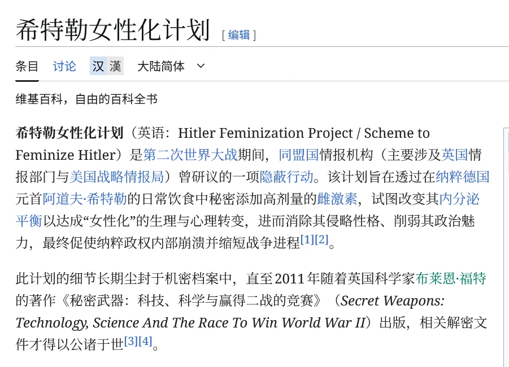This screenshot has height=367, width=509.
Task: Jump to citation reference [4]
Action: point(145,341)
